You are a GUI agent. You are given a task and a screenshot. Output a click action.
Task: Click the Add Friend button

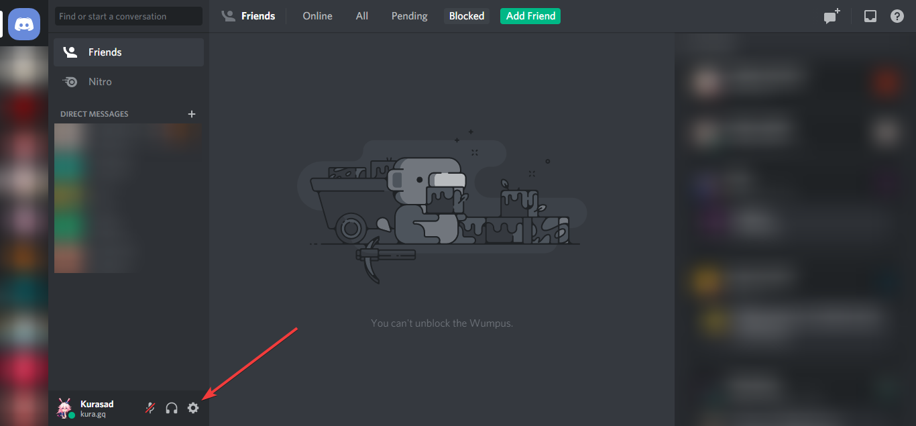(530, 16)
